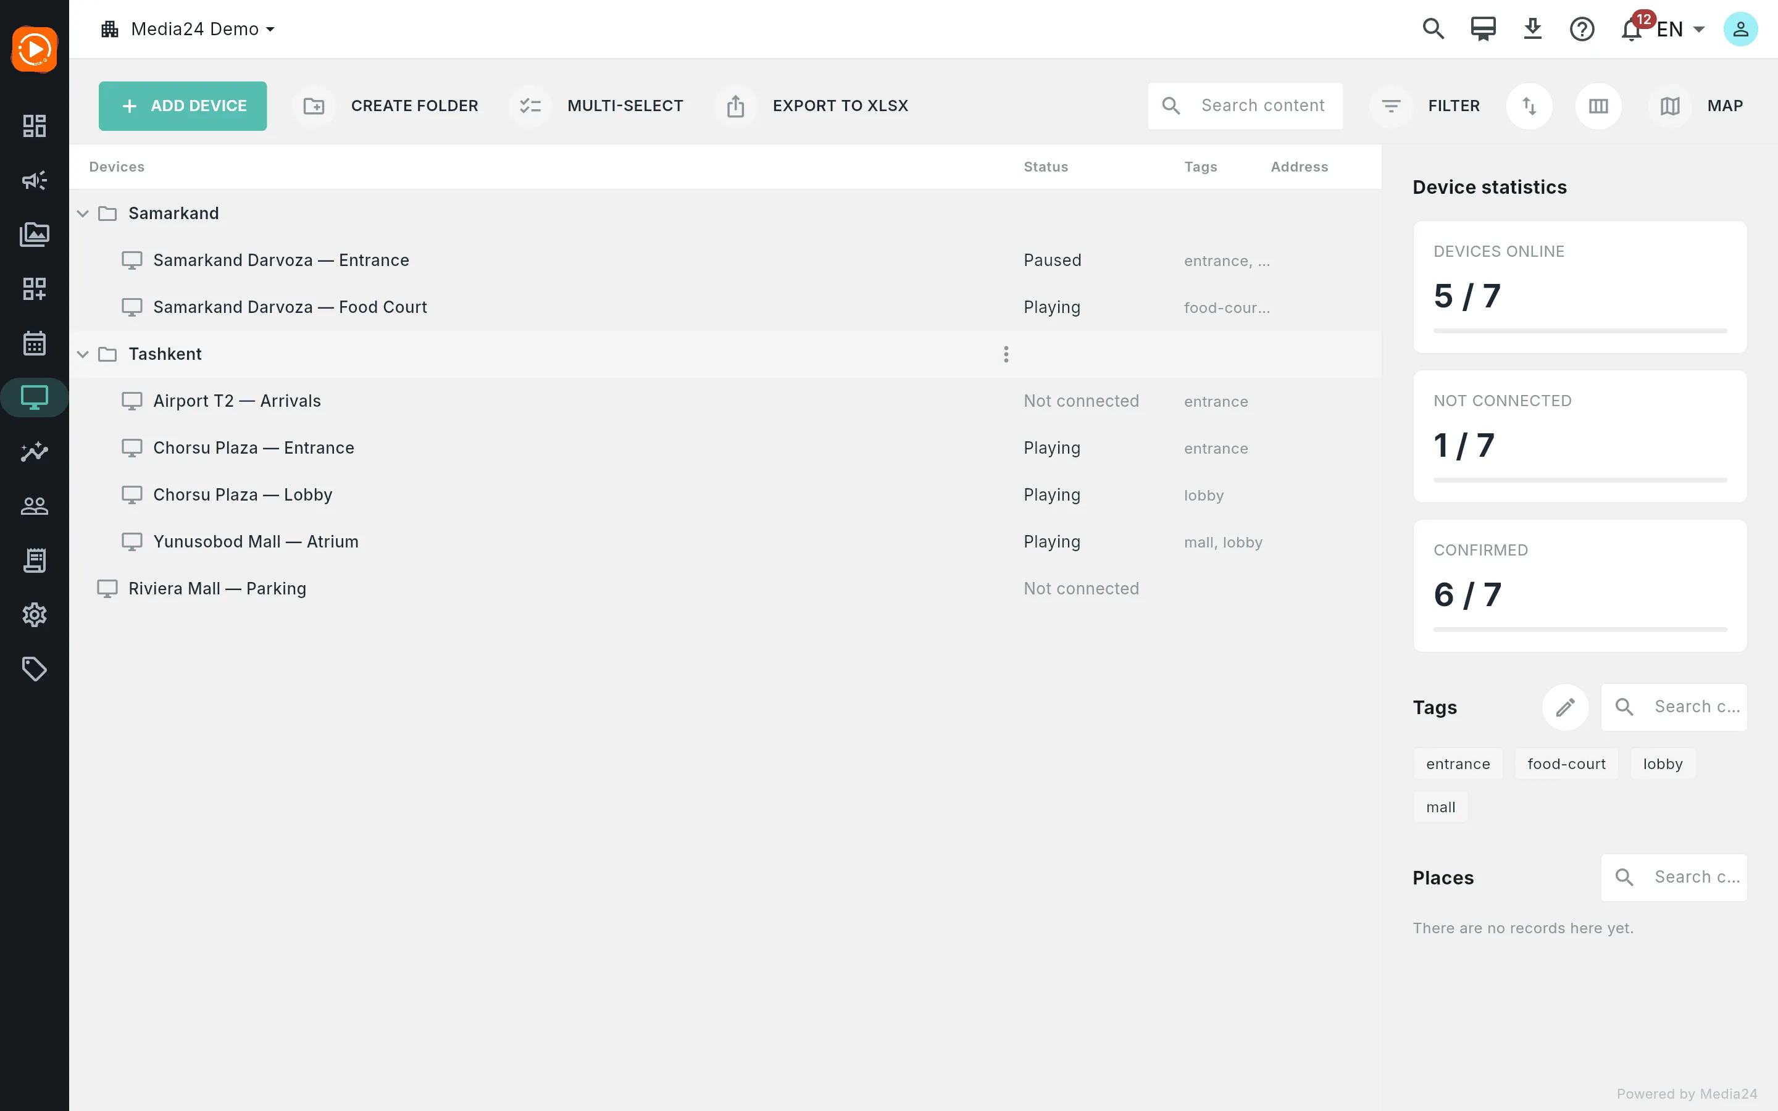1778x1111 pixels.
Task: Collapse the Samarkand folder chevron
Action: click(83, 213)
